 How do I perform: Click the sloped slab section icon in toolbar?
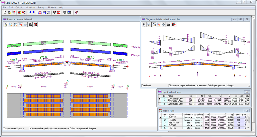[44, 12]
